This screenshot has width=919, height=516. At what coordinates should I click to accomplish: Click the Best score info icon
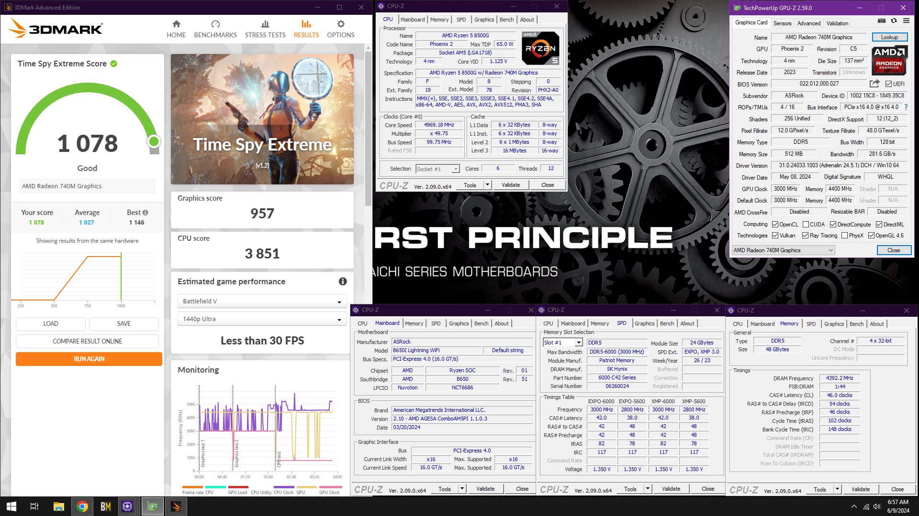145,213
